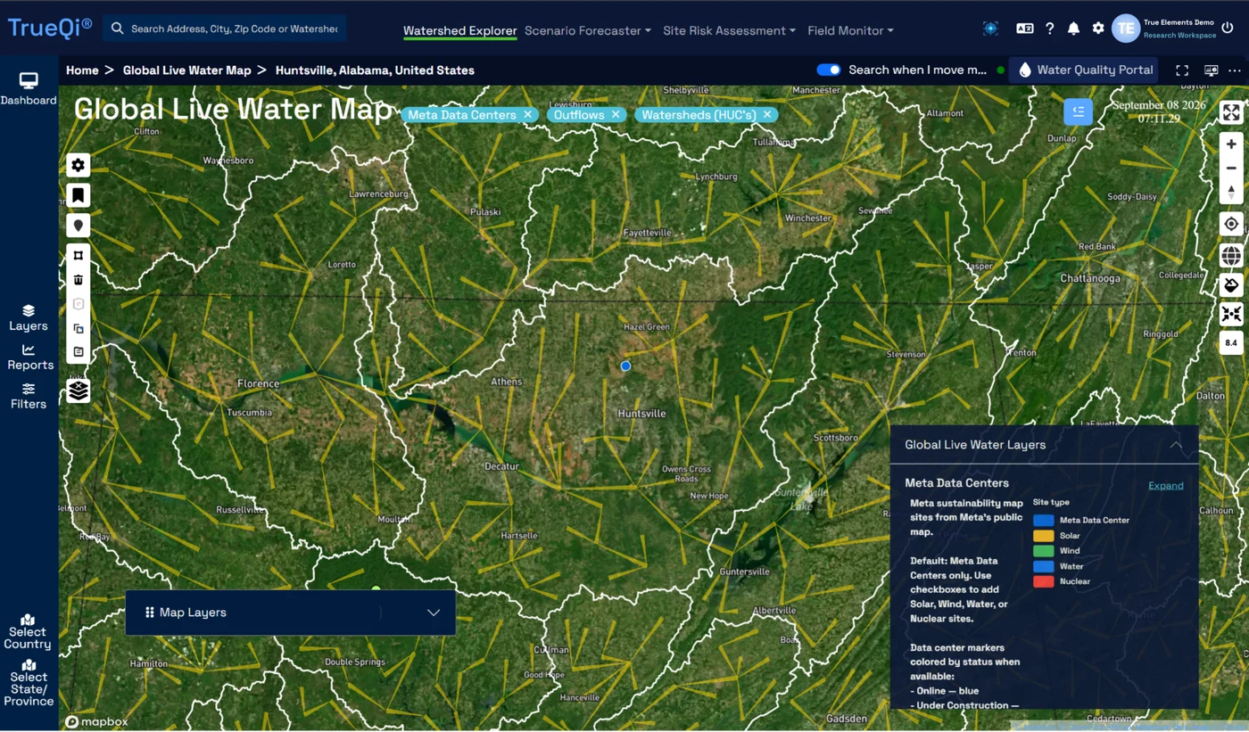This screenshot has width=1249, height=732.
Task: Zoom out with the minus button
Action: pyautogui.click(x=1231, y=168)
